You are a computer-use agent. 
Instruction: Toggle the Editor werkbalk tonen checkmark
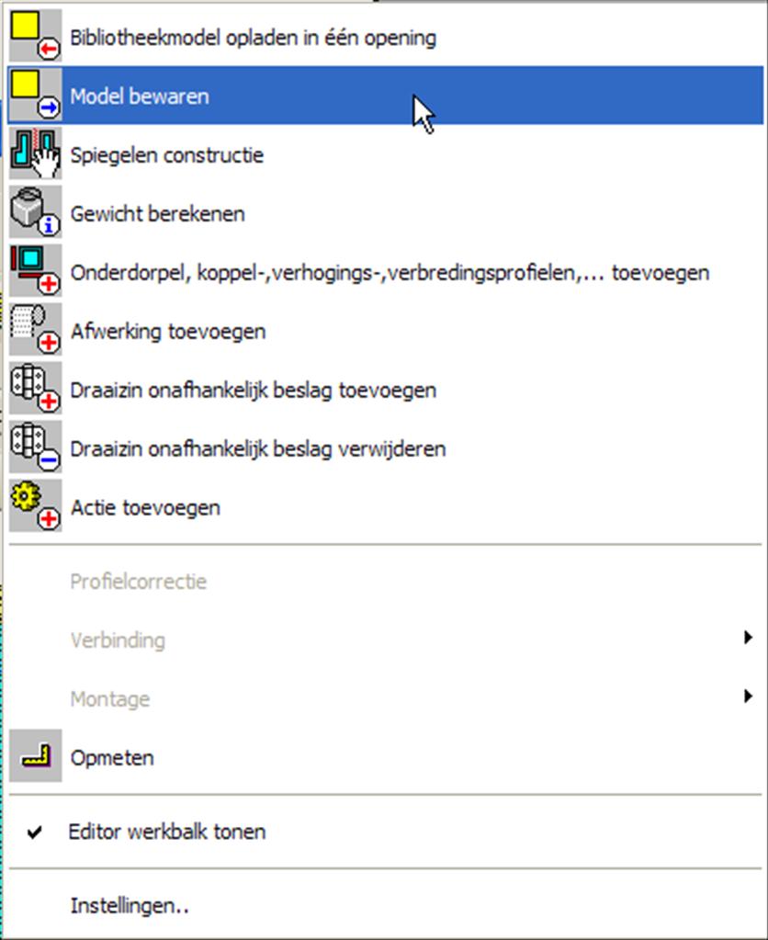[35, 832]
